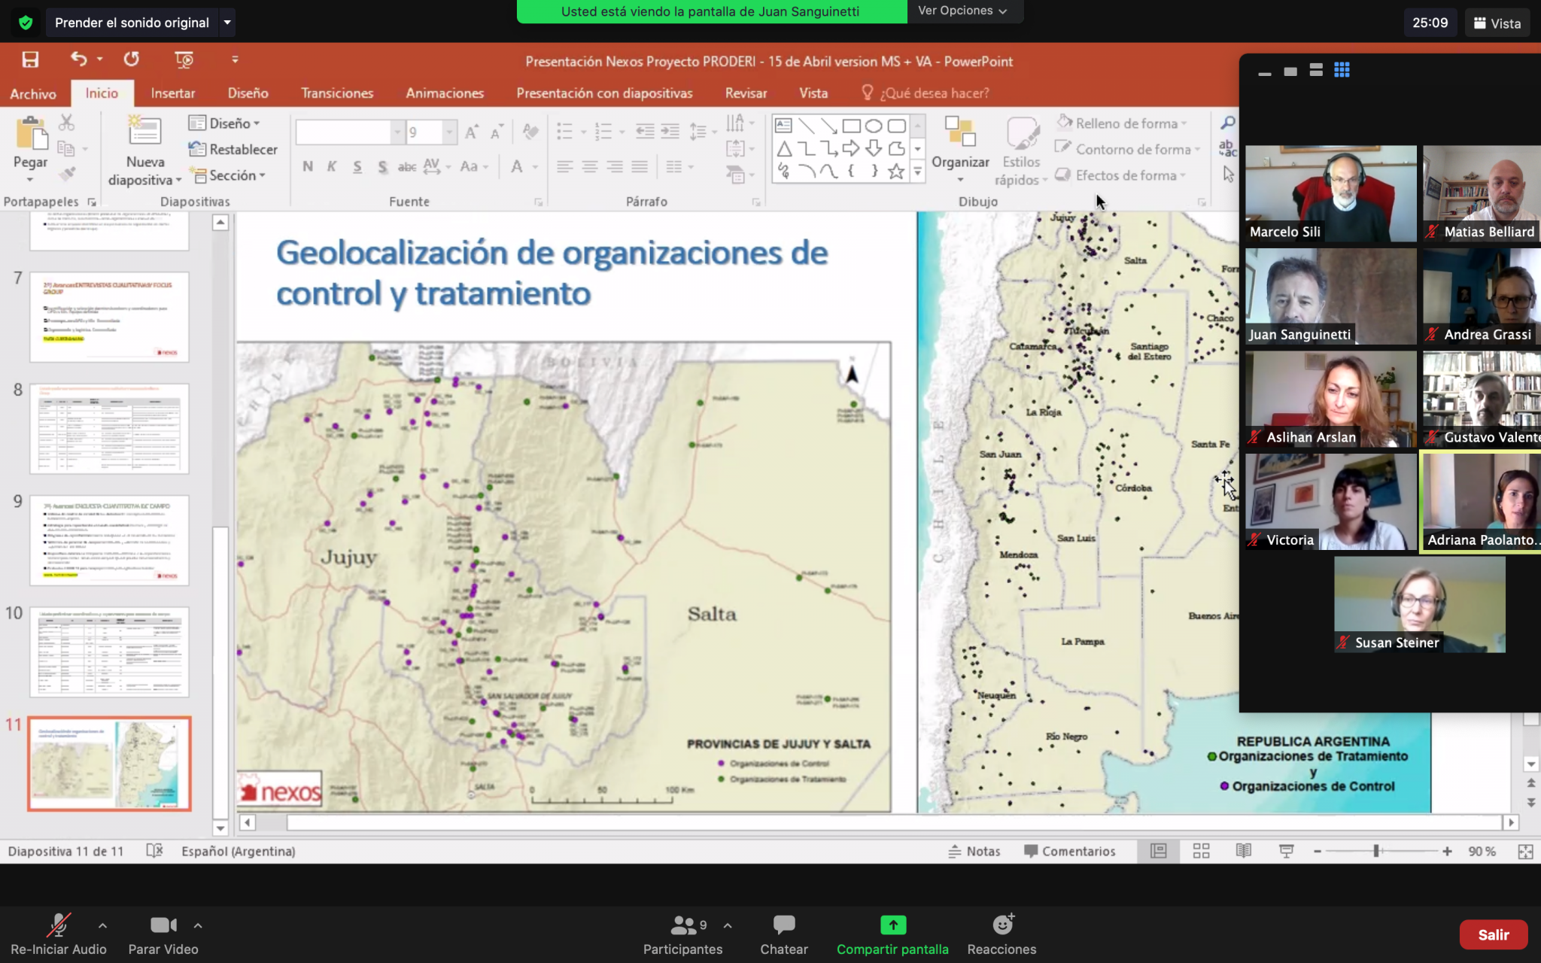This screenshot has height=963, width=1541.
Task: Adjust the zoom slider handle
Action: [x=1376, y=851]
